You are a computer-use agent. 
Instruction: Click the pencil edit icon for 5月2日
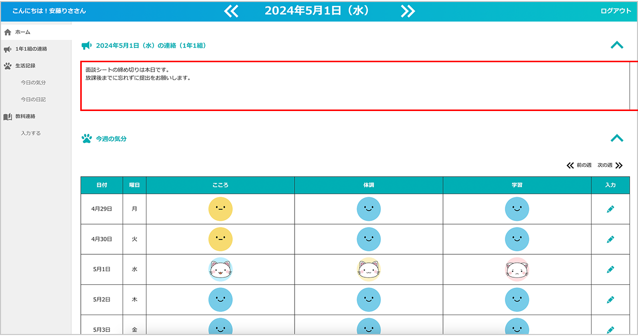click(610, 300)
